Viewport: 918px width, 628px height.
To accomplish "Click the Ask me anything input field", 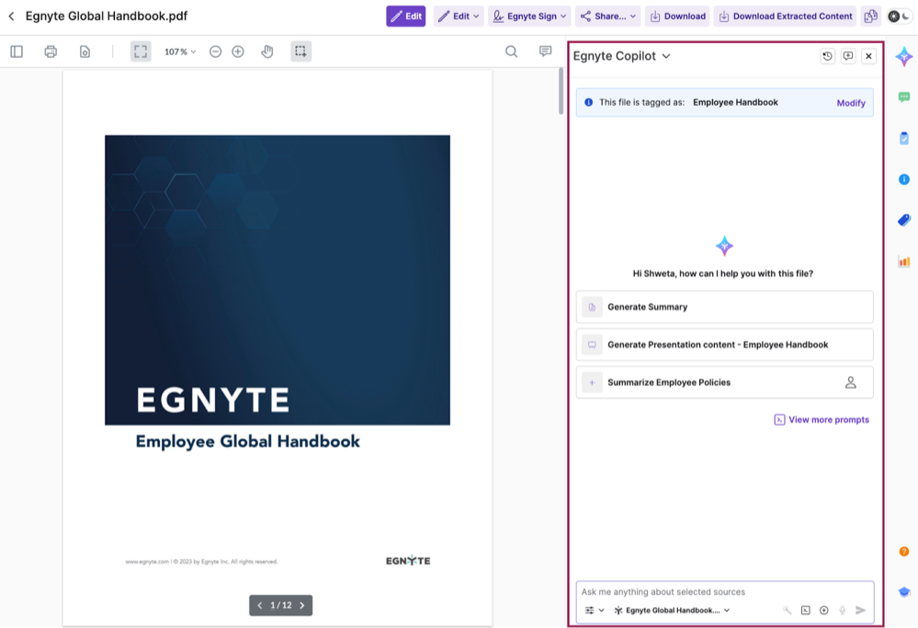I will tap(724, 592).
